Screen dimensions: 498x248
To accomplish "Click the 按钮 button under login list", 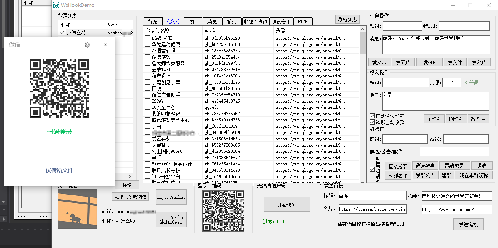I will (127, 185).
